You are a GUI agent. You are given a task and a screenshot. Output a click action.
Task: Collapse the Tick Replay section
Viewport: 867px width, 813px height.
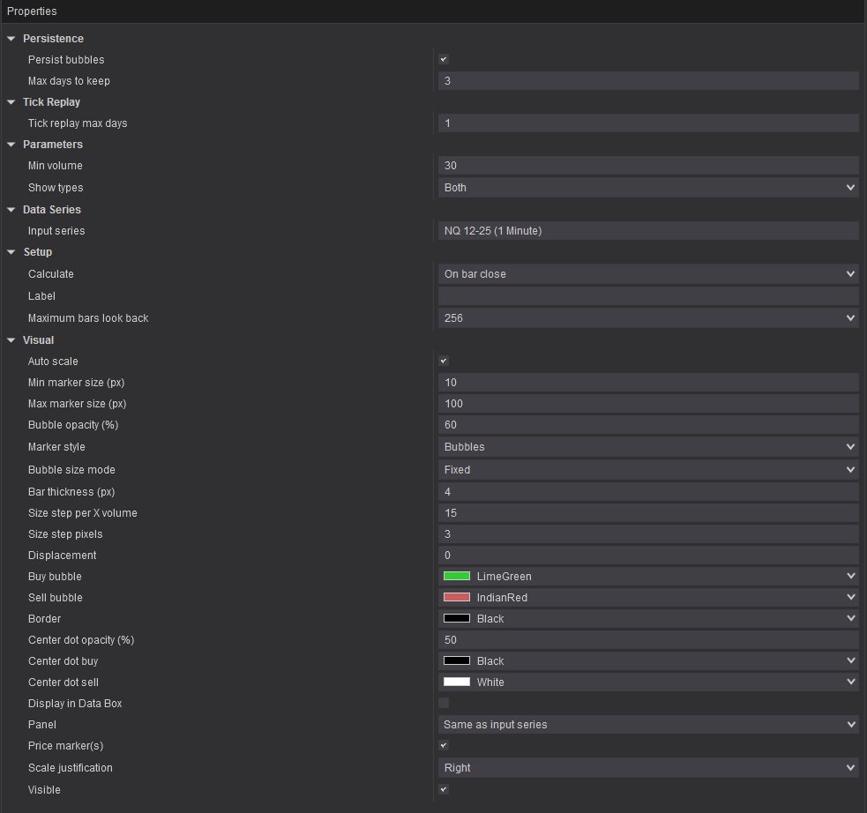click(11, 101)
